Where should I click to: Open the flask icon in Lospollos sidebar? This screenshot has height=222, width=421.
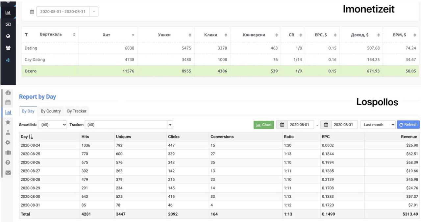(8, 132)
